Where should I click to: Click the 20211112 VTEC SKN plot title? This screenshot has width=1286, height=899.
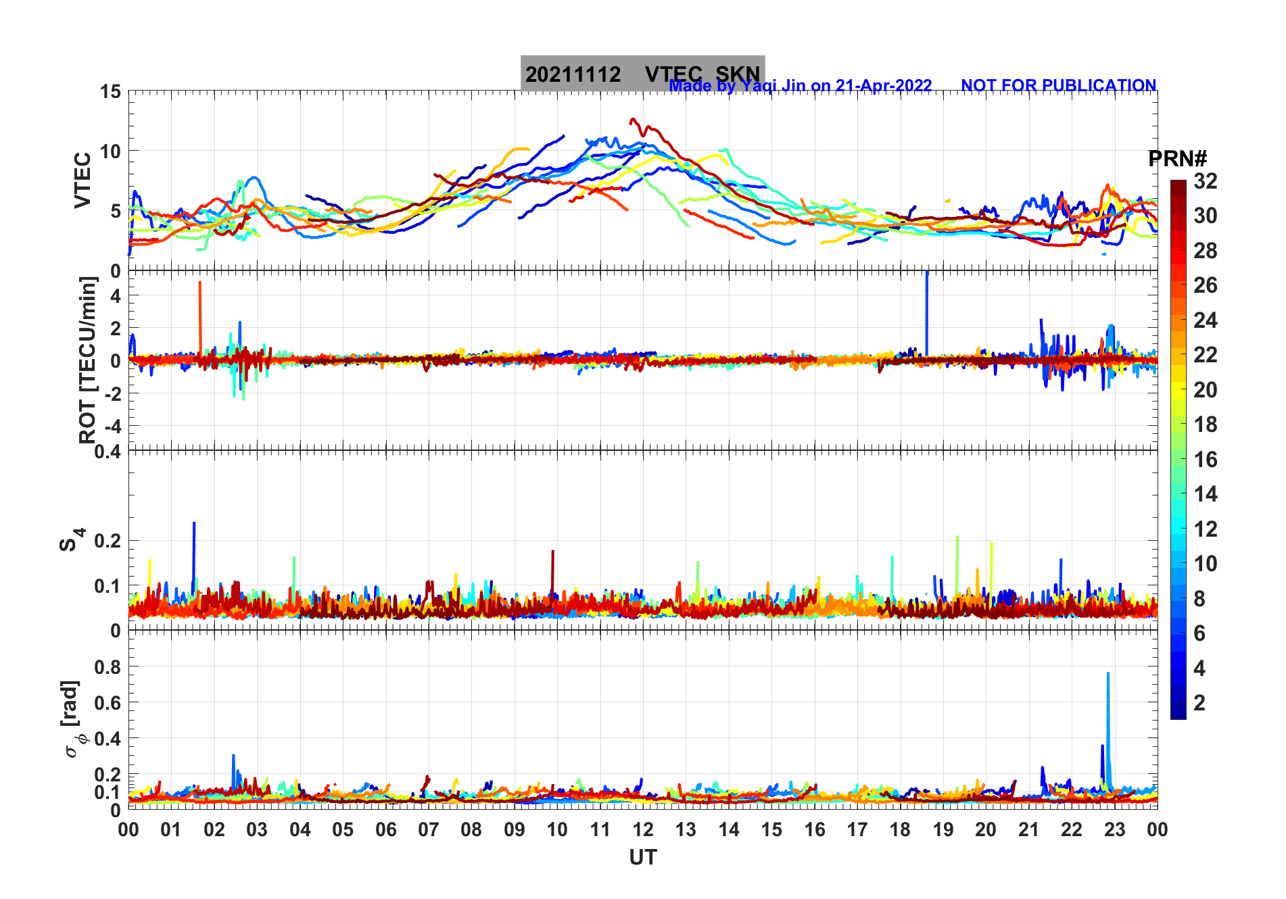(x=642, y=73)
